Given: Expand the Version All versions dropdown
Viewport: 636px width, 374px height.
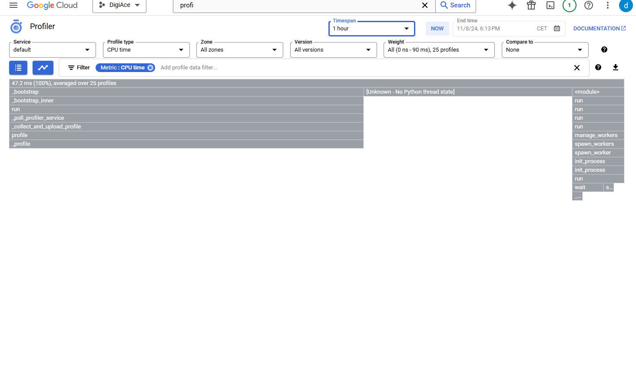Looking at the screenshot, I should (x=334, y=50).
